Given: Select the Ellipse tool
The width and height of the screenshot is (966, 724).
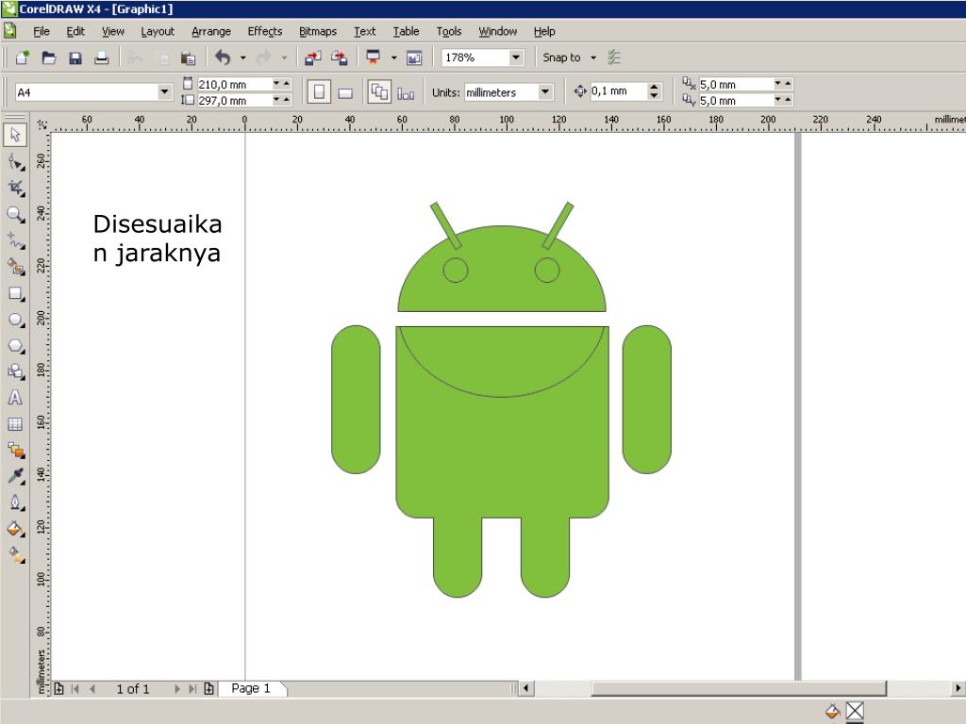Looking at the screenshot, I should (15, 320).
